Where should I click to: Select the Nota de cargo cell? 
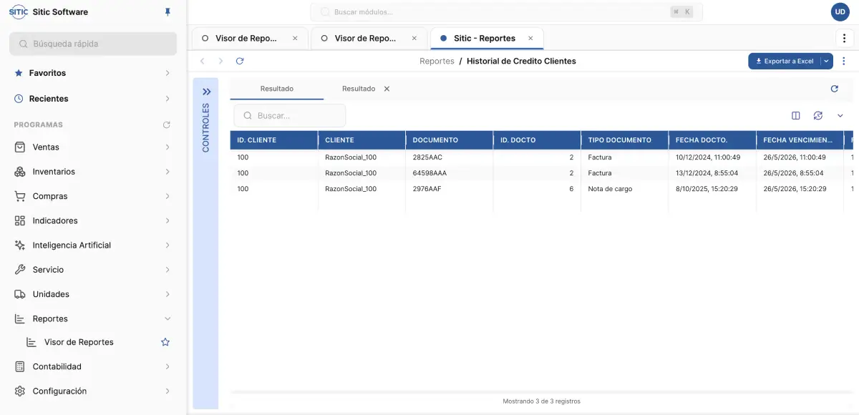pos(624,189)
